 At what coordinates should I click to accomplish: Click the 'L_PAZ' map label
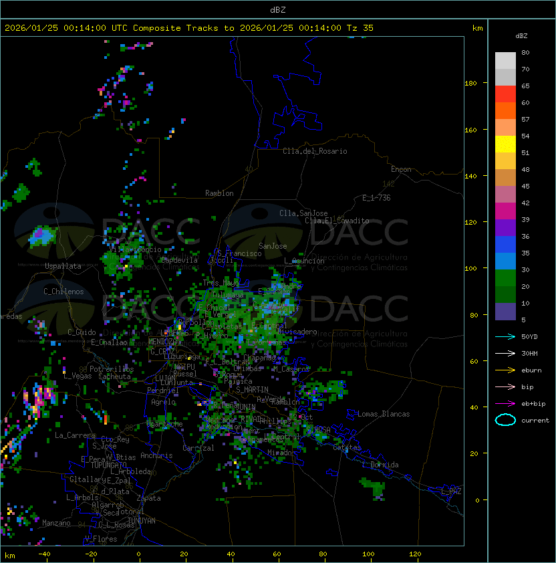pyautogui.click(x=451, y=491)
